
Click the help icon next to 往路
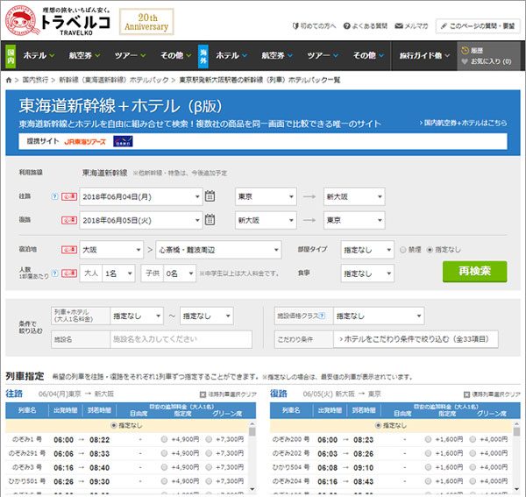[x=54, y=196]
